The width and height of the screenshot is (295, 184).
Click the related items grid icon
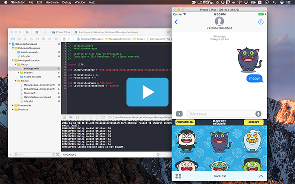[64, 39]
